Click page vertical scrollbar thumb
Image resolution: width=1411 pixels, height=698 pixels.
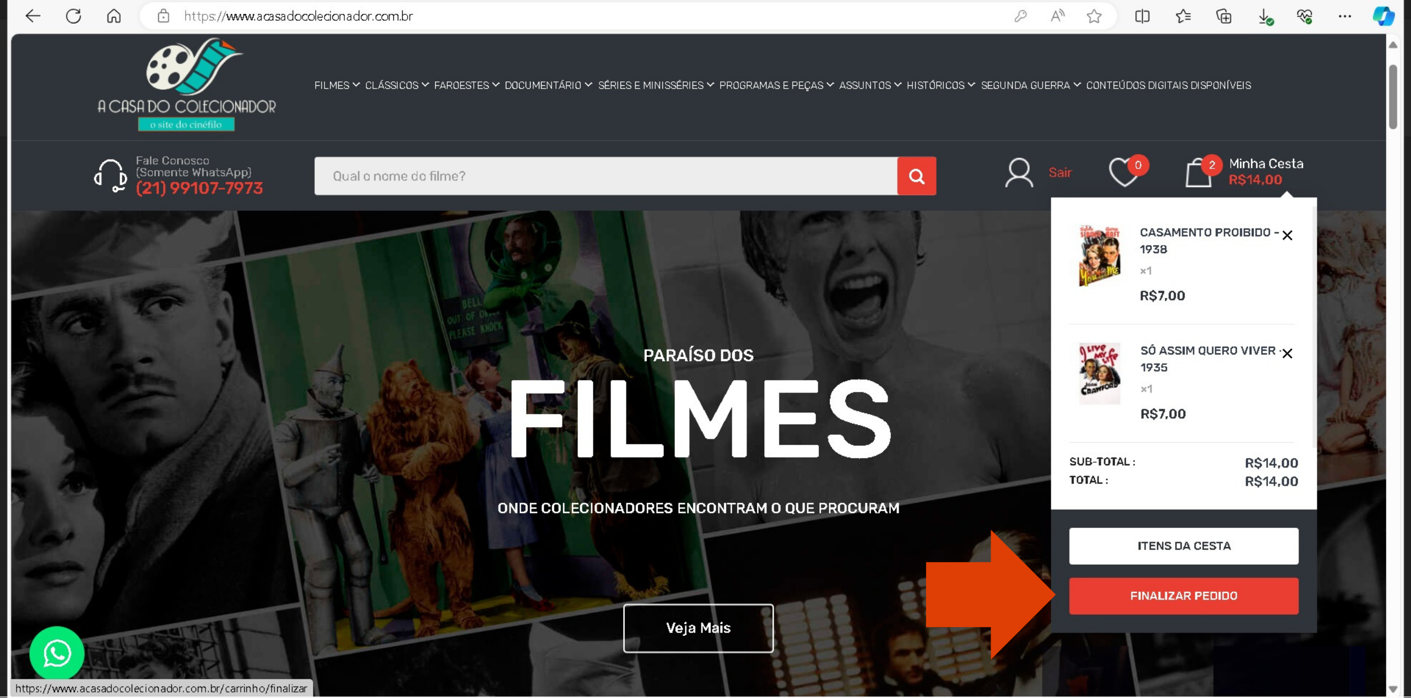pos(1393,96)
